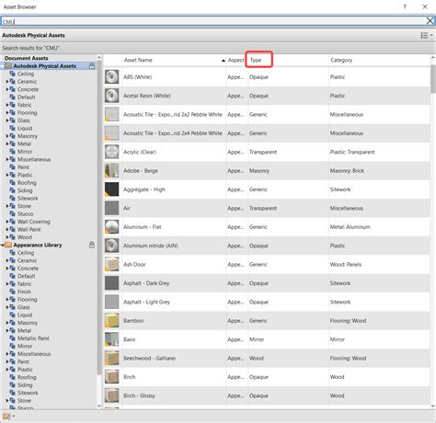Collapse the Appearance Library tree
Viewport: 436px width, 423px height.
[3, 246]
